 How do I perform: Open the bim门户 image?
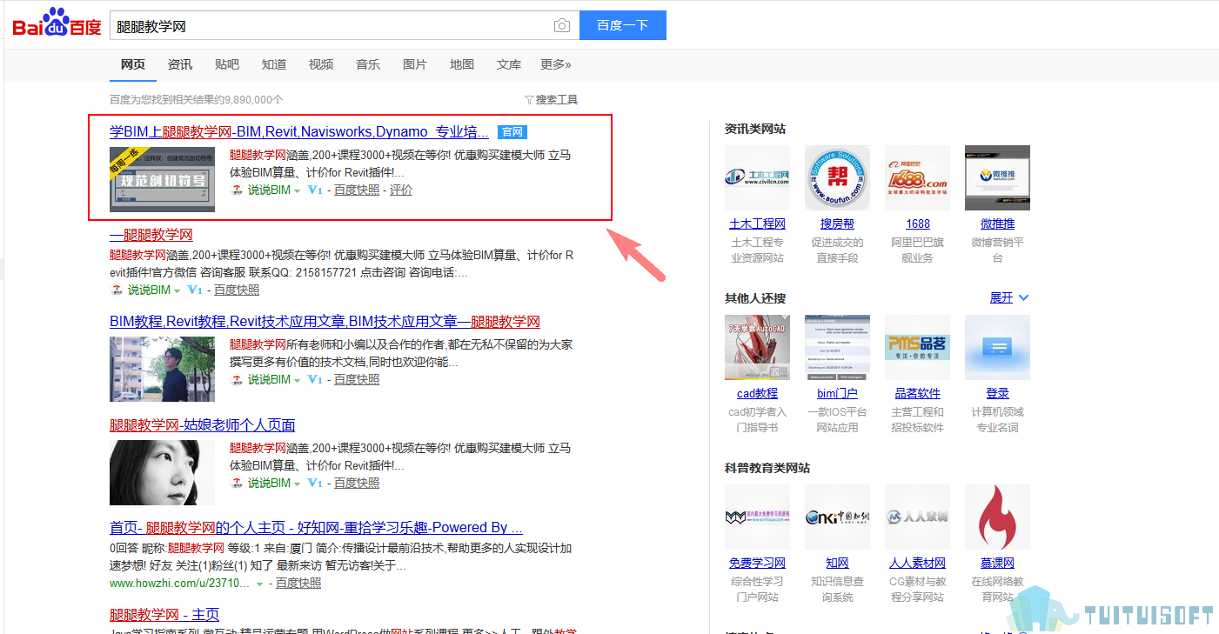tap(837, 347)
